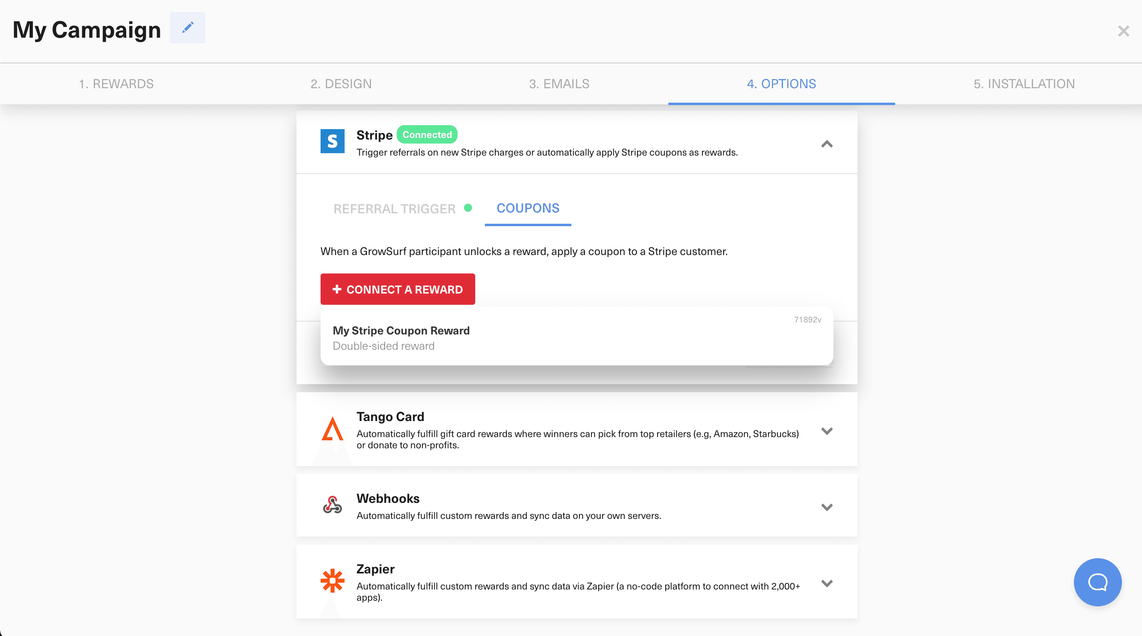Switch to the REFERRAL TRIGGER tab
Viewport: 1142px width, 636px height.
point(394,209)
